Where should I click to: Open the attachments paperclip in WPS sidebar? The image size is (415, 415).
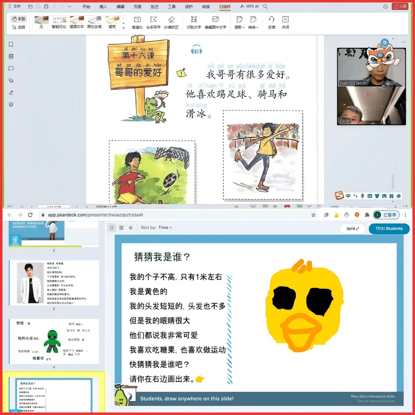click(11, 80)
